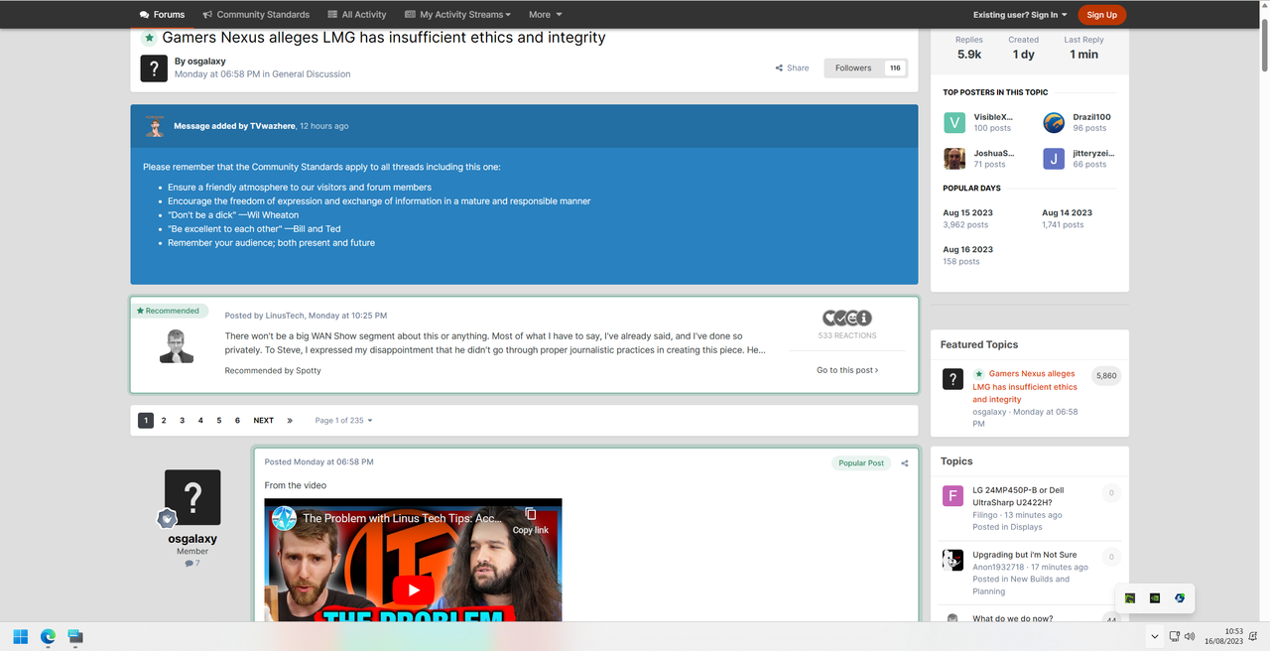1270x651 pixels.
Task: Click the Followers button
Action: 853,68
